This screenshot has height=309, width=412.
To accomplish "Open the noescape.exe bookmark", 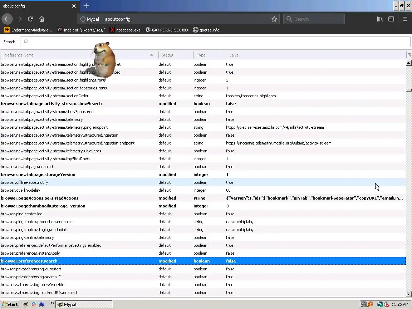I will click(x=125, y=30).
